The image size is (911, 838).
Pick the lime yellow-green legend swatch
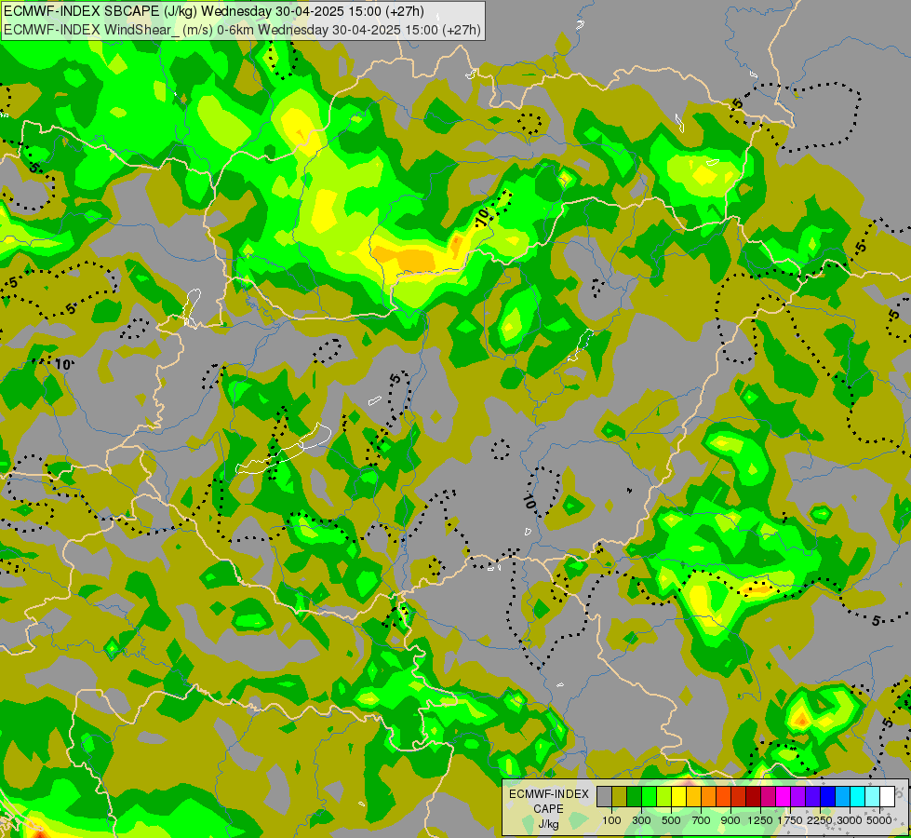pos(664,796)
